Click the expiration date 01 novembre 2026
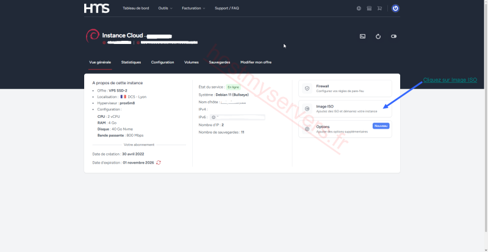 point(138,162)
